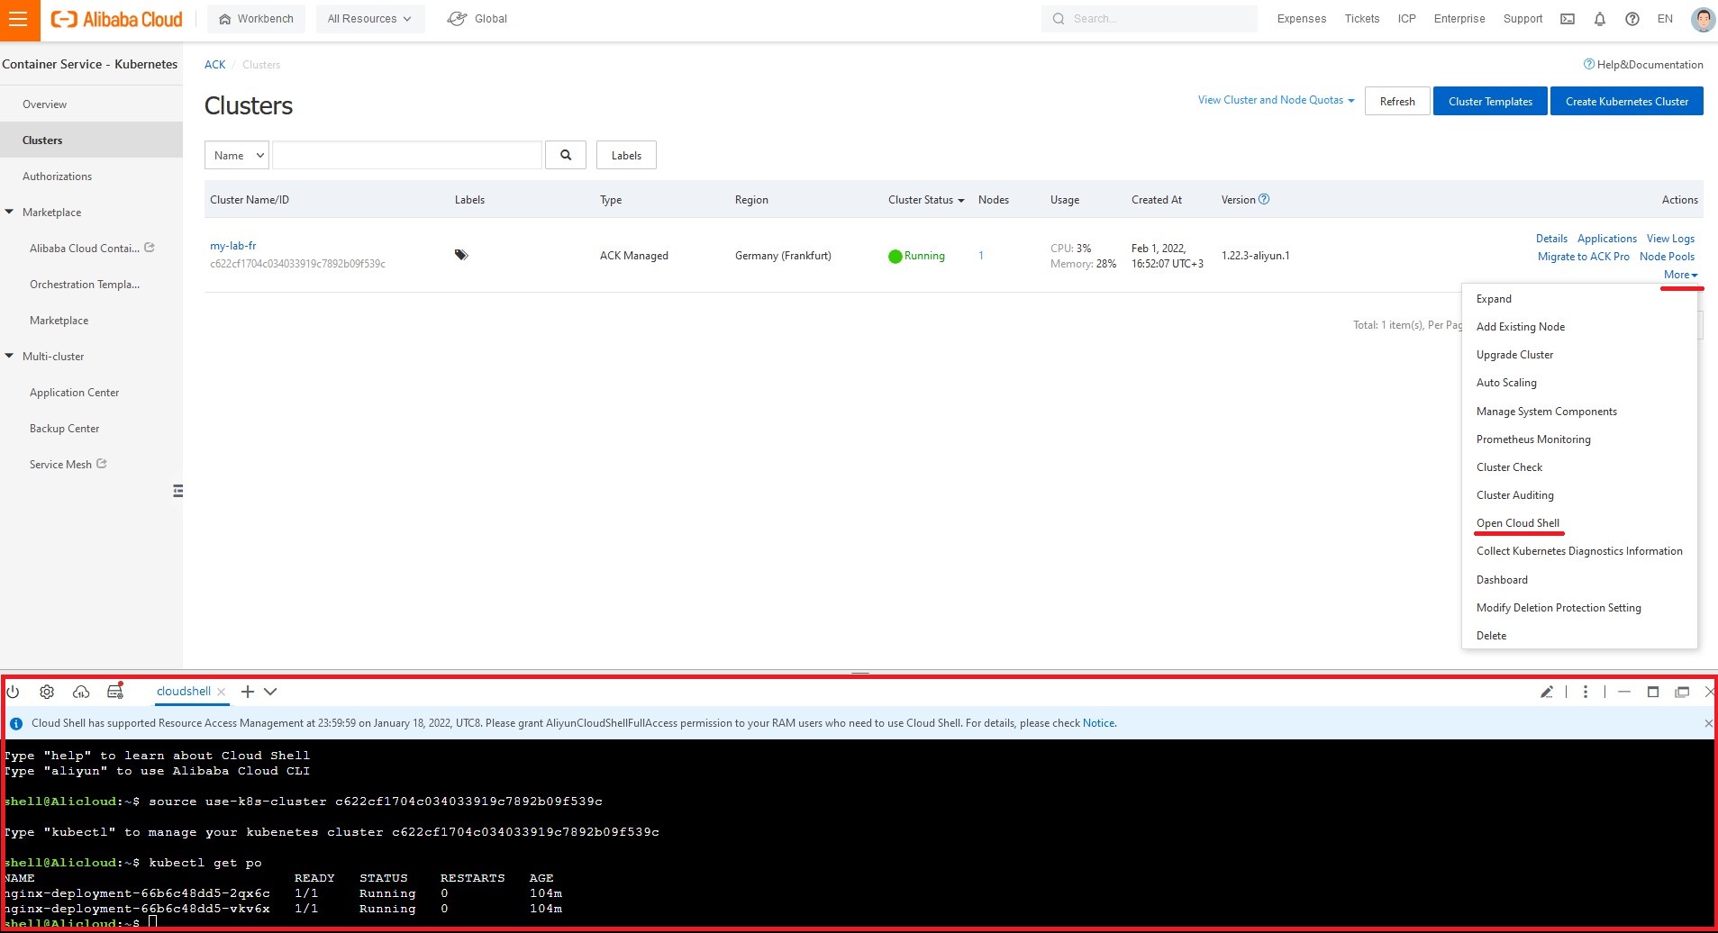Click the Cluster Templates button

(1490, 101)
